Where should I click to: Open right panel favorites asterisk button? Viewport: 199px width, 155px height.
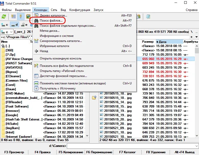[191, 37]
